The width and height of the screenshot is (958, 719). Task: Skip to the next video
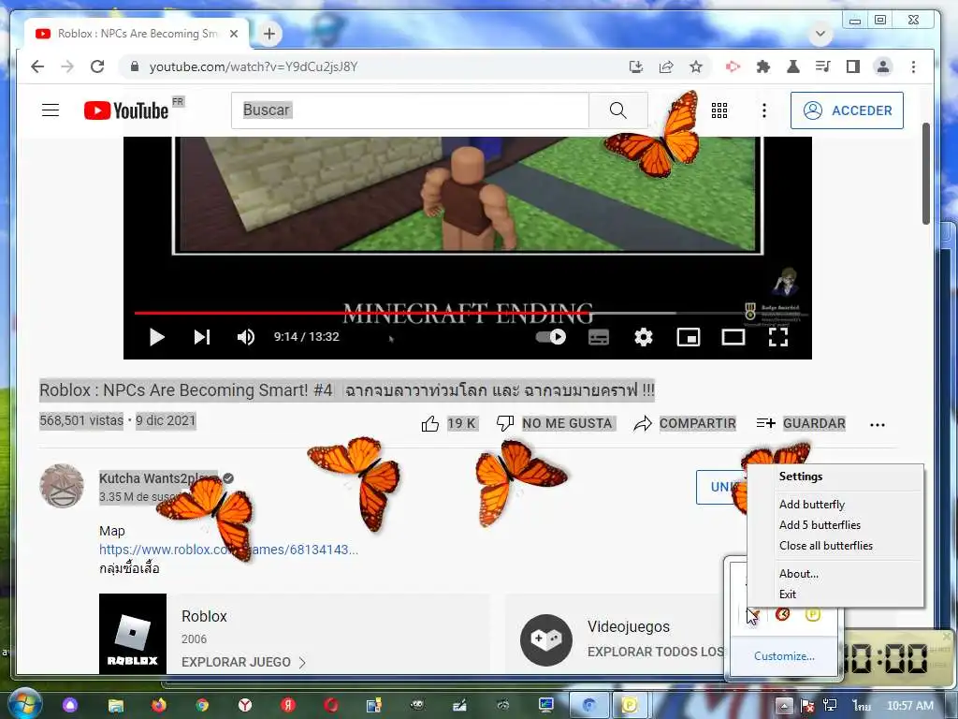(202, 337)
